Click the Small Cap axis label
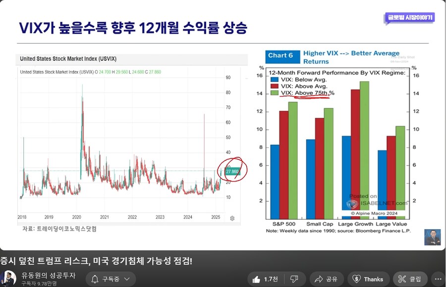Screen dimensions: 446x287 coord(320,224)
